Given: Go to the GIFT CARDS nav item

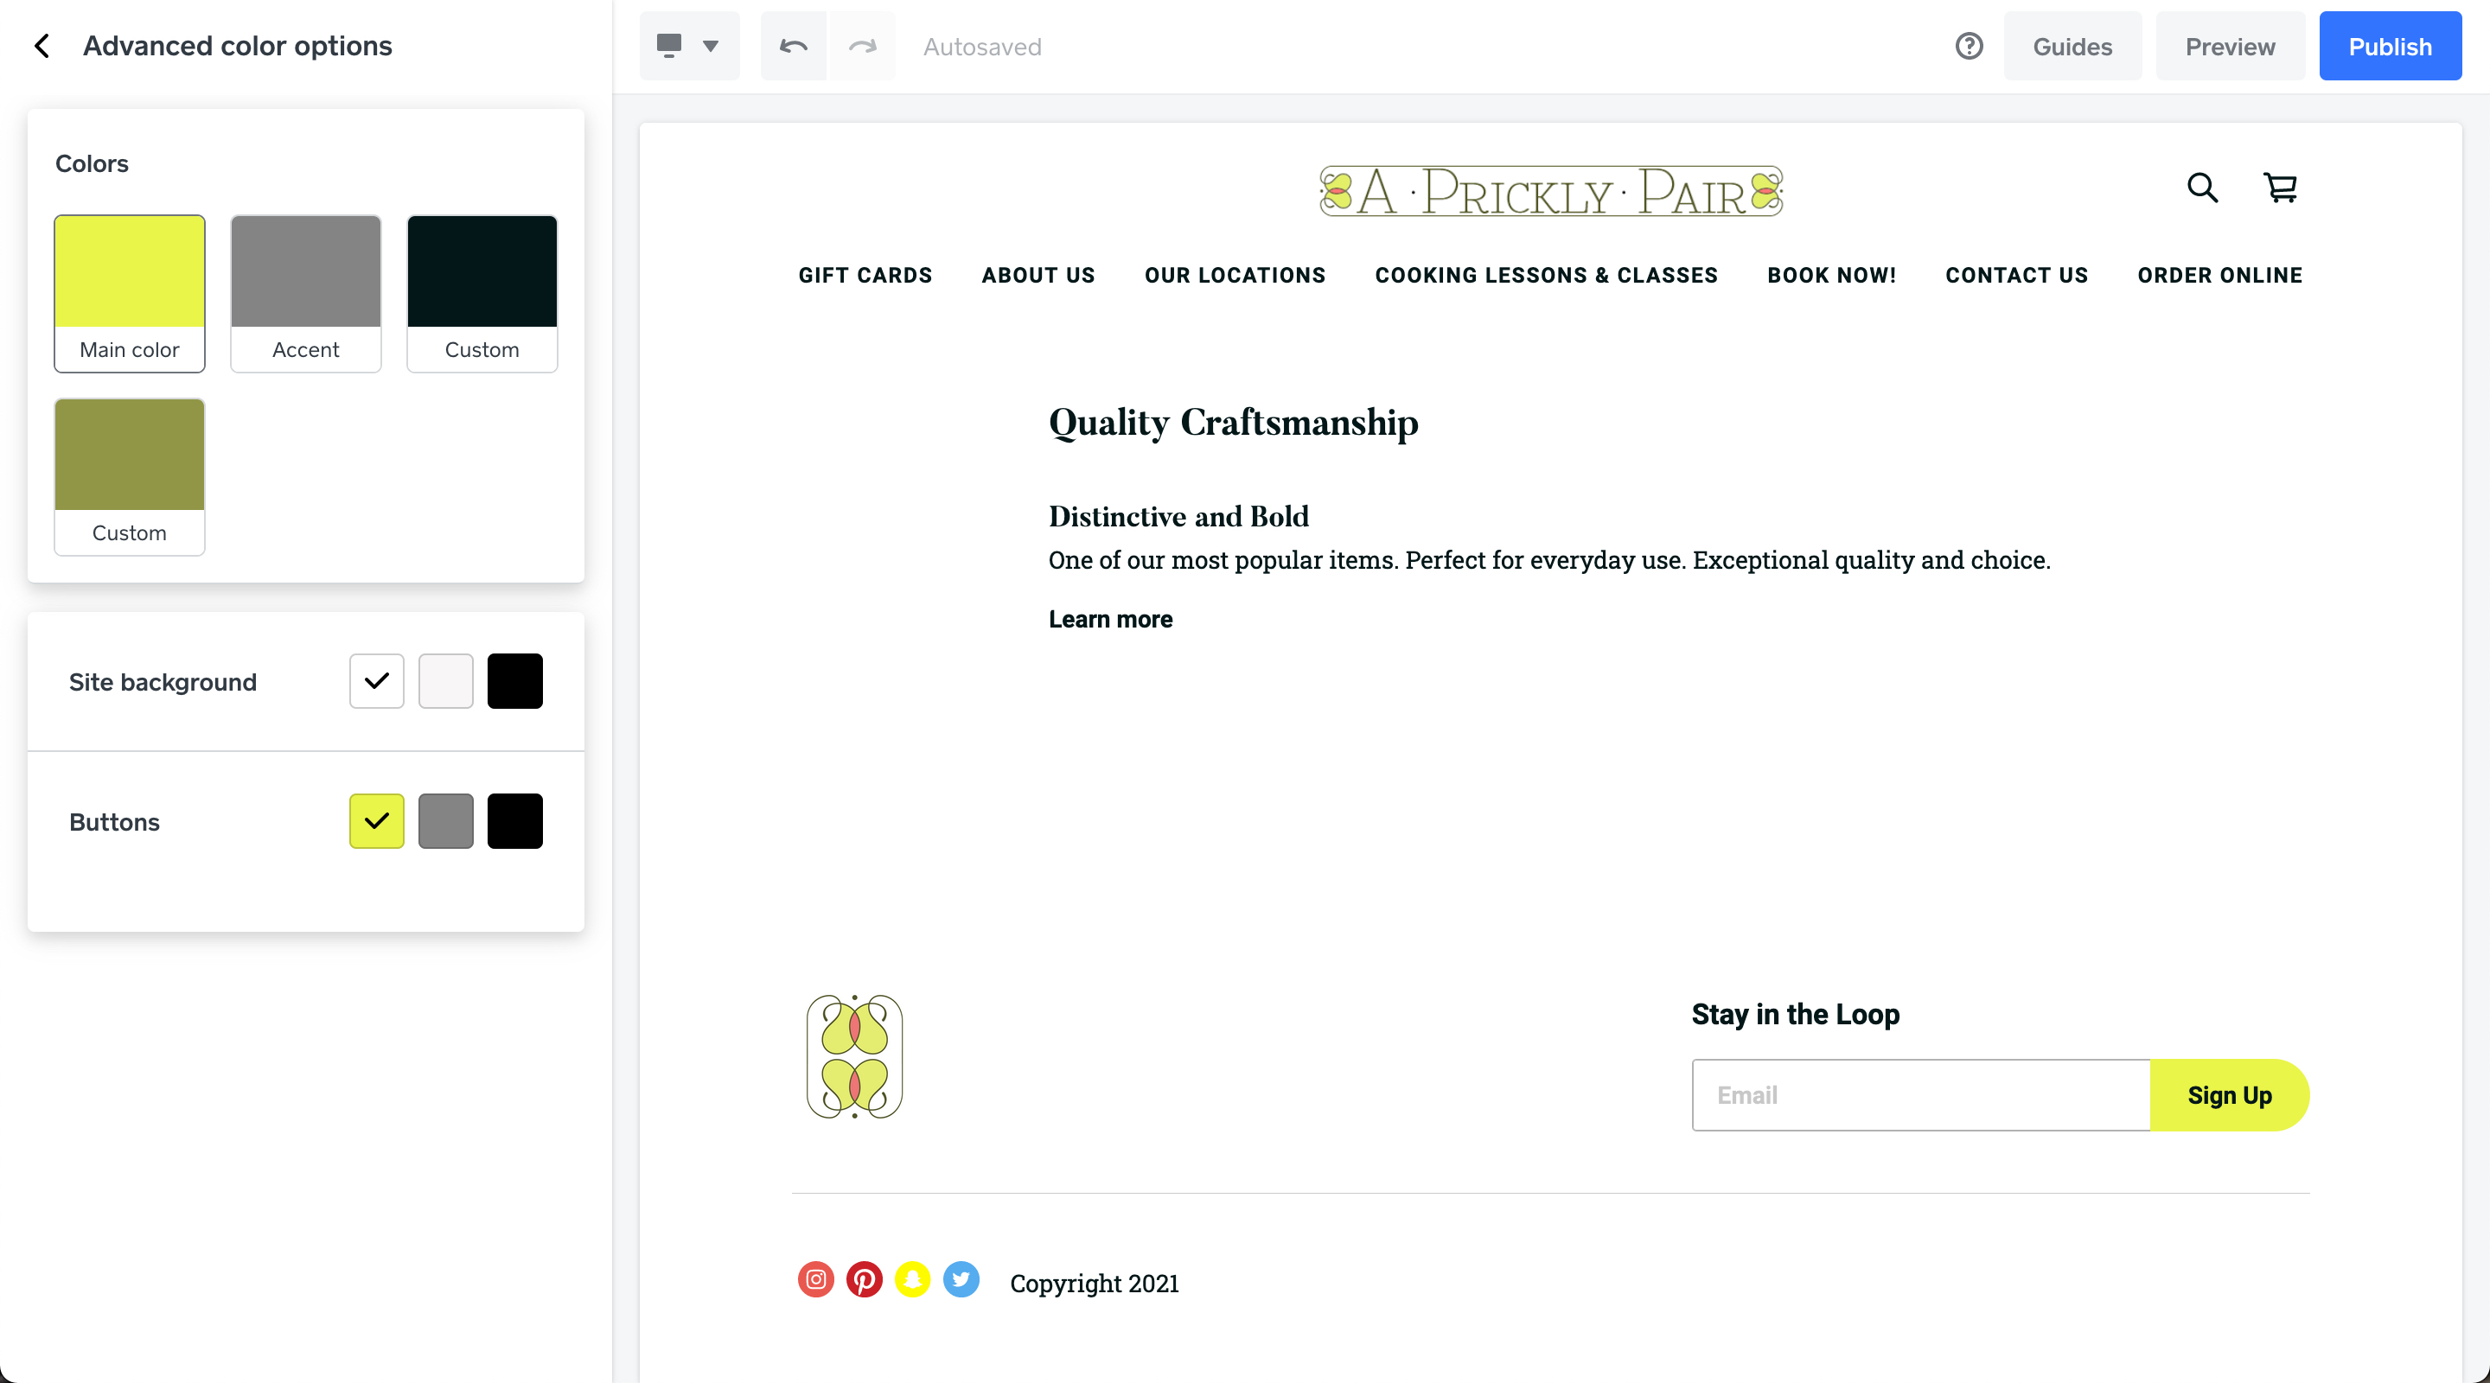Looking at the screenshot, I should [865, 276].
